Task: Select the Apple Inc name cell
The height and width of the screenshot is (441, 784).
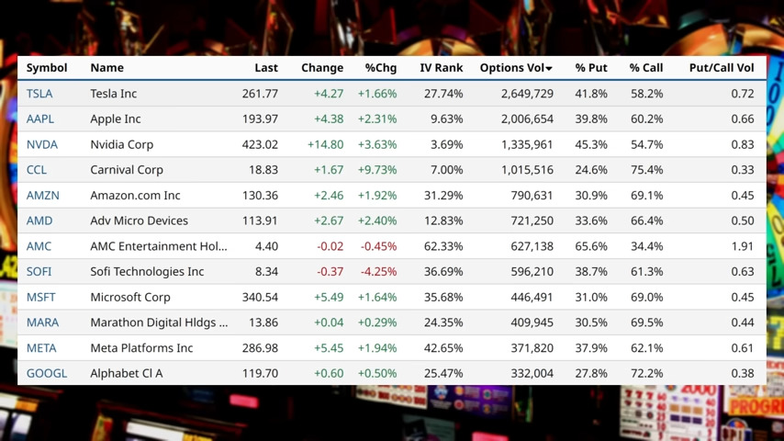Action: point(116,119)
